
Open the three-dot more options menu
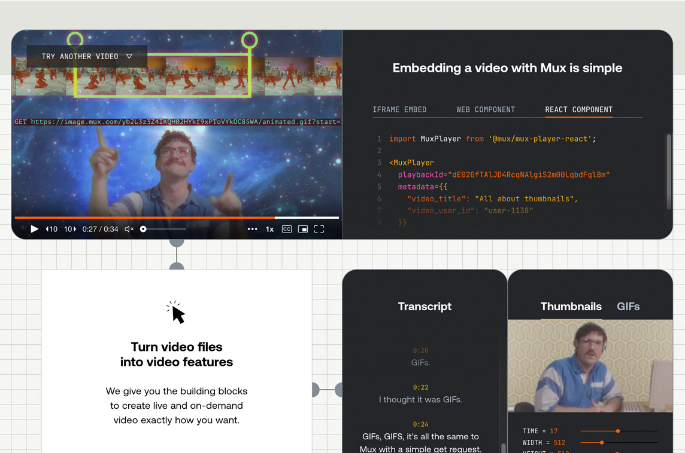(252, 229)
